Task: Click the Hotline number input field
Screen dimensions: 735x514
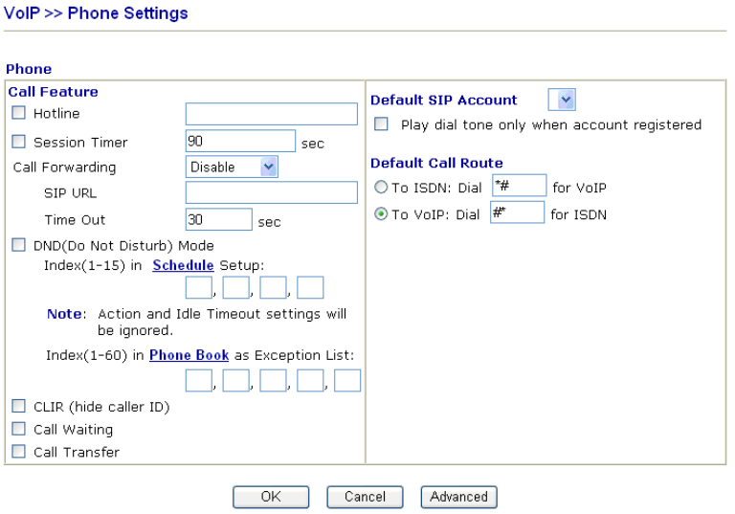Action: [271, 115]
